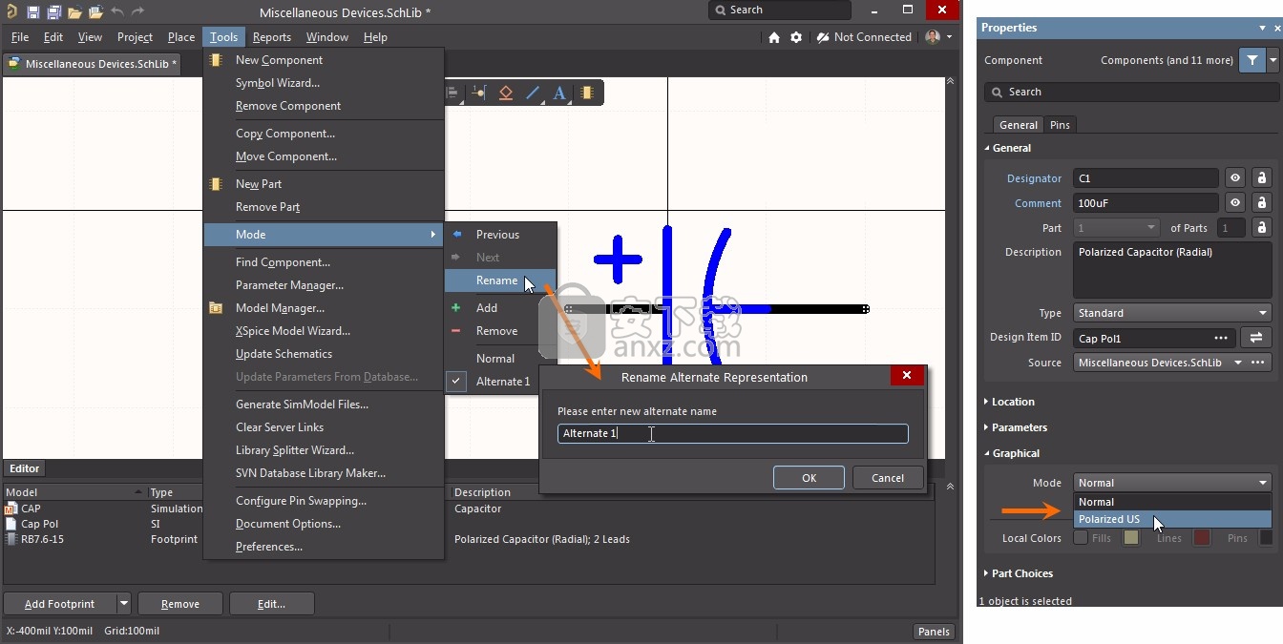Click the Home icon in top bar
This screenshot has height=644, width=1283.
pos(774,37)
